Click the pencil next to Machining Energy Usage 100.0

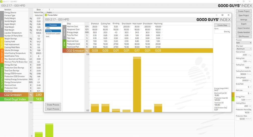162,32
